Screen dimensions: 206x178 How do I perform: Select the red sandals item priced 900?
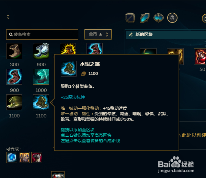point(14,77)
